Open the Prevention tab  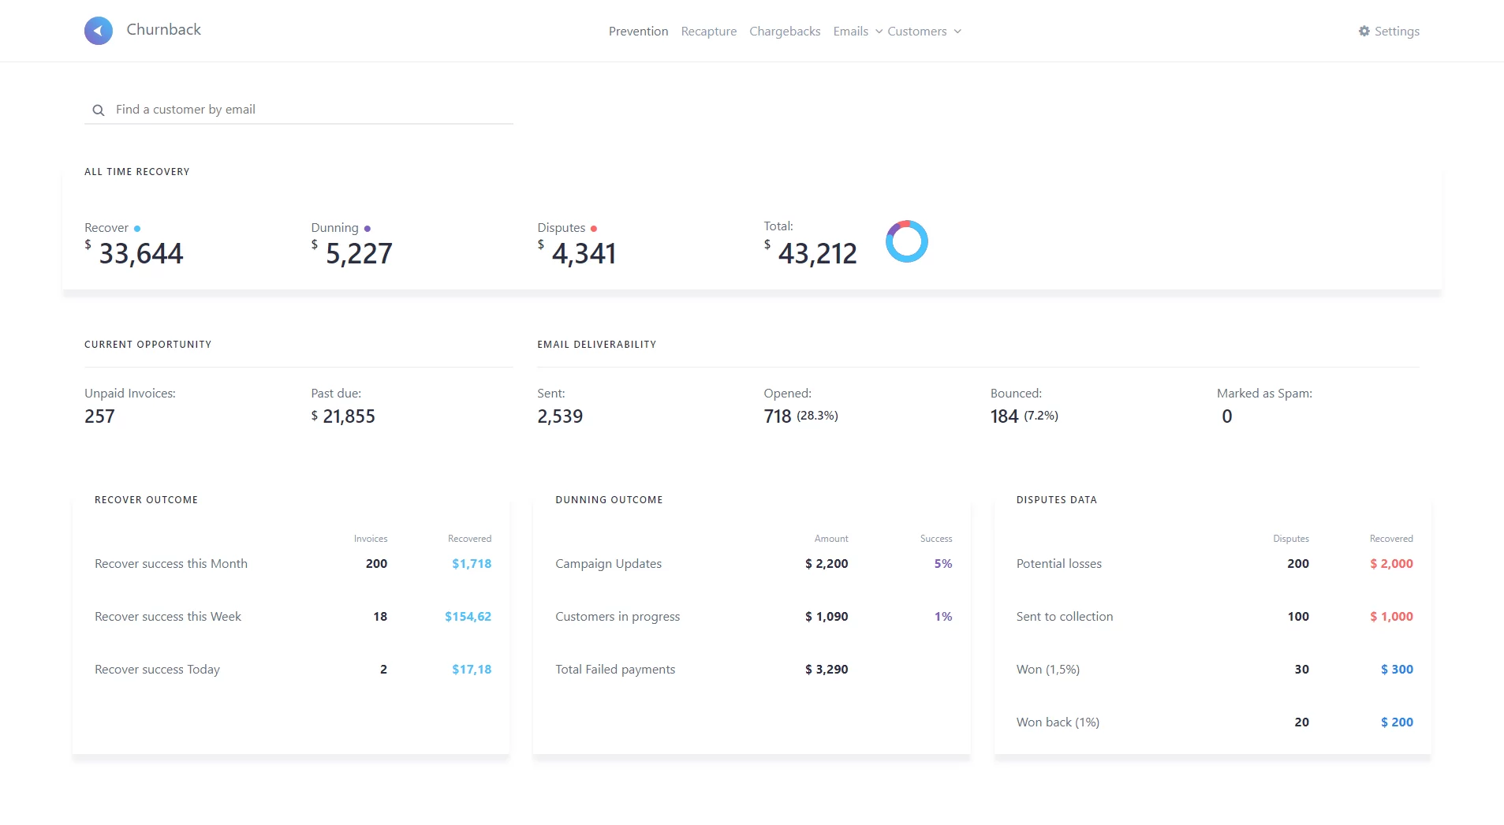pos(638,32)
